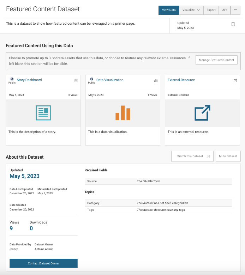Expand the Visualize dropdown
This screenshot has width=245, height=275.
191,10
